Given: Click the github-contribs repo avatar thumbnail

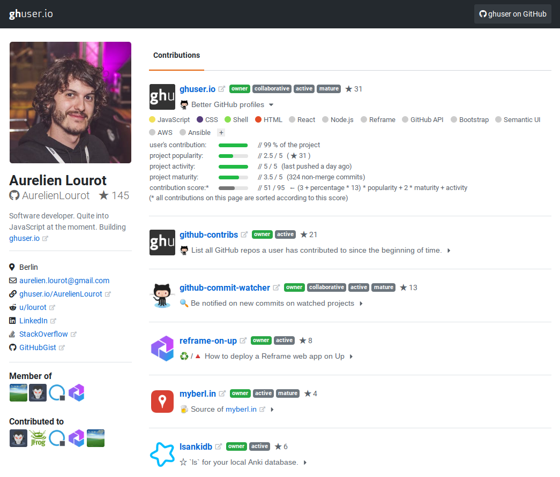Looking at the screenshot, I should point(162,243).
